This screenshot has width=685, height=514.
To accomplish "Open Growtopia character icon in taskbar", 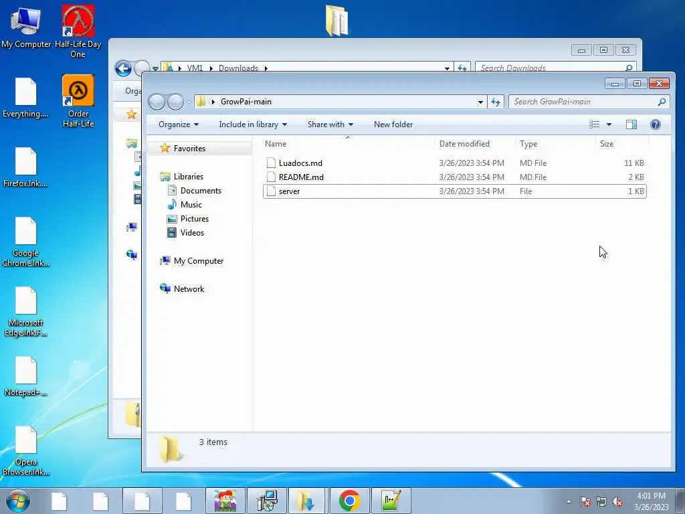I will [x=225, y=501].
